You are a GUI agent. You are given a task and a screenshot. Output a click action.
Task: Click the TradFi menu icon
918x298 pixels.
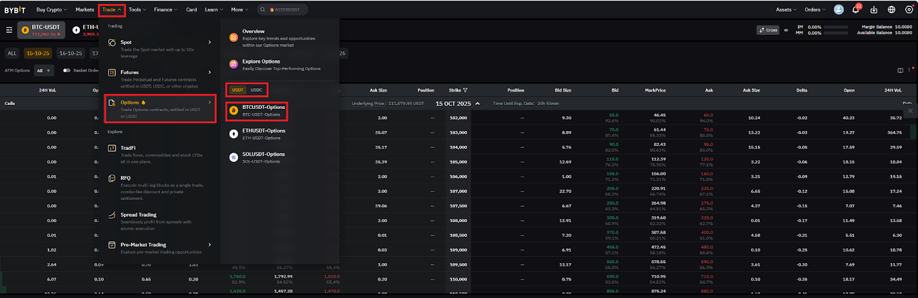pos(112,148)
